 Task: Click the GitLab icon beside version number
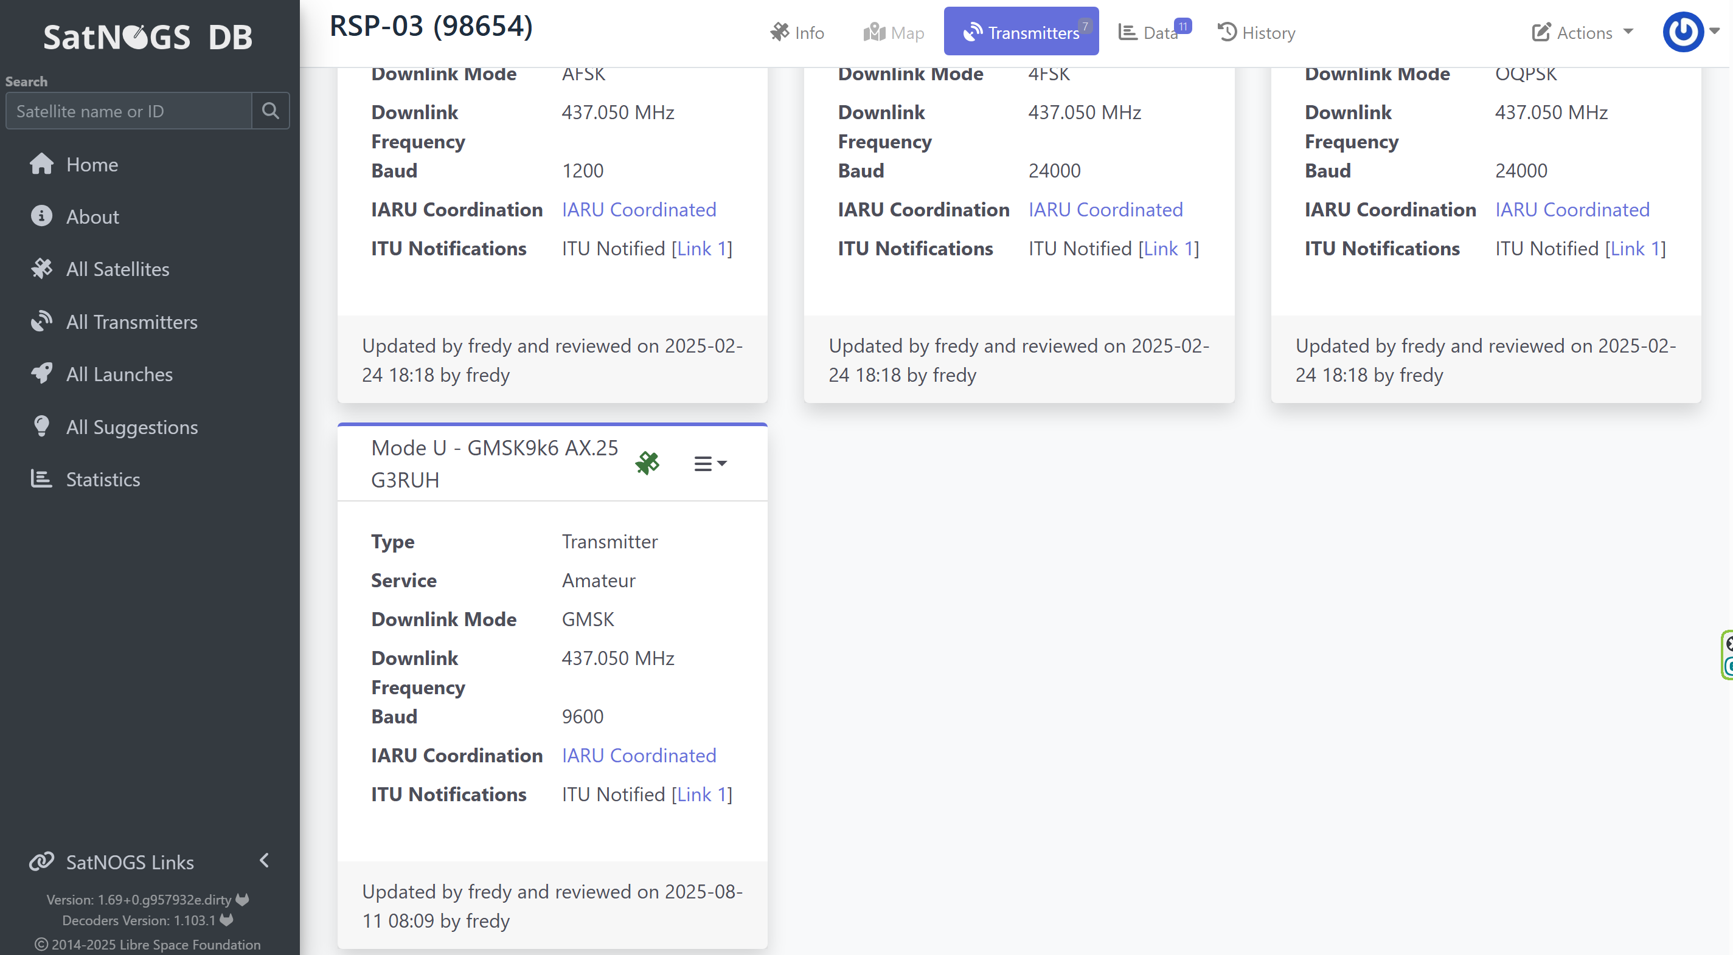coord(242,899)
